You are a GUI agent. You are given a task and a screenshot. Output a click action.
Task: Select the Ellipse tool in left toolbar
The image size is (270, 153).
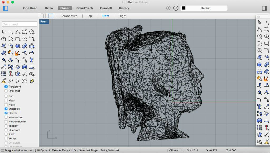(x=4, y=39)
